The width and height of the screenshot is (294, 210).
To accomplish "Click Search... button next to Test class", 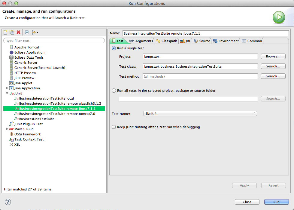I will 273,66.
